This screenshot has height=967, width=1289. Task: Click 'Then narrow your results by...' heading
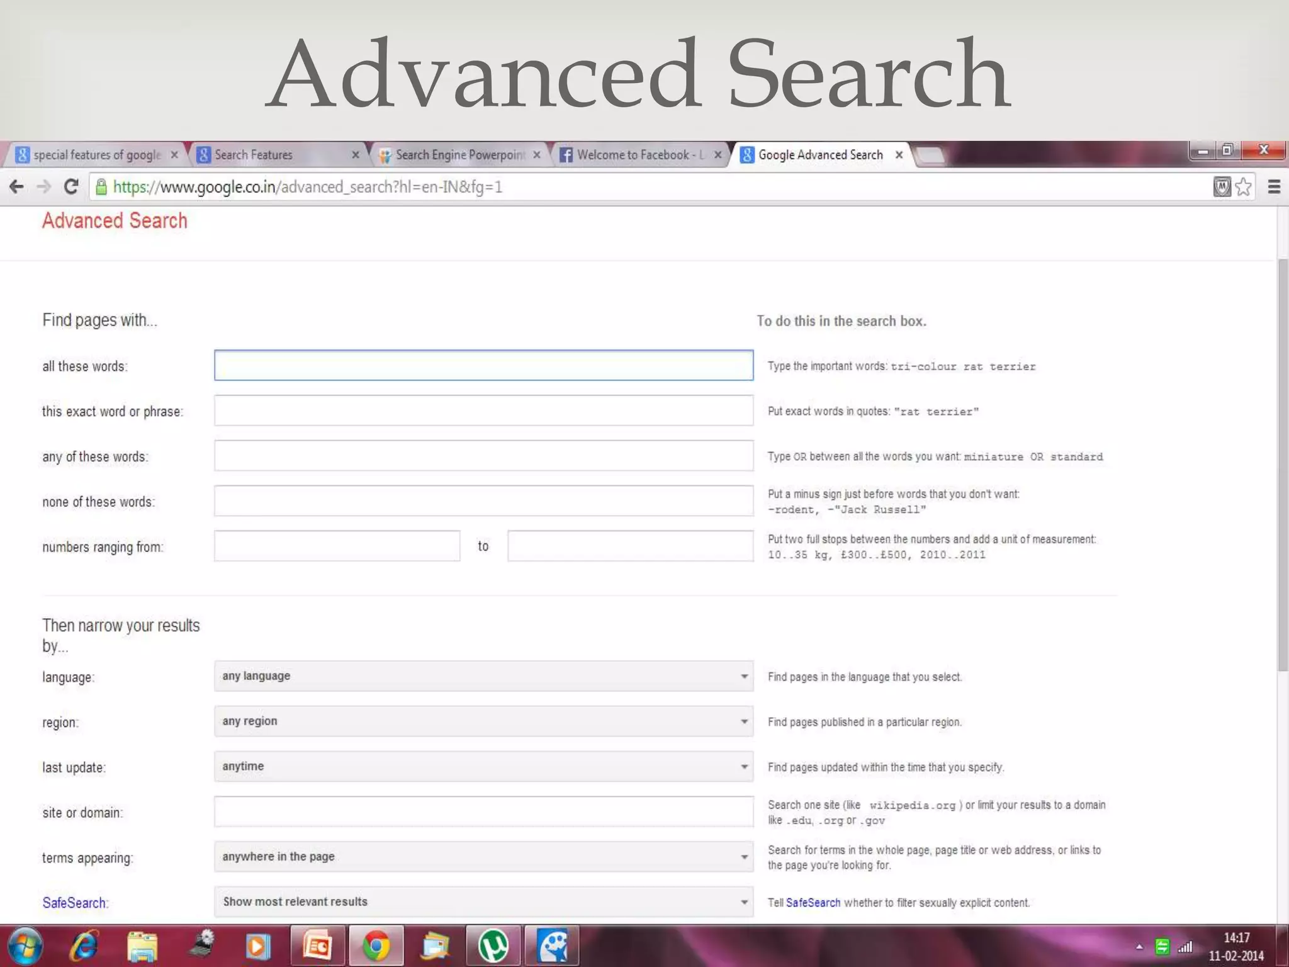coord(121,635)
